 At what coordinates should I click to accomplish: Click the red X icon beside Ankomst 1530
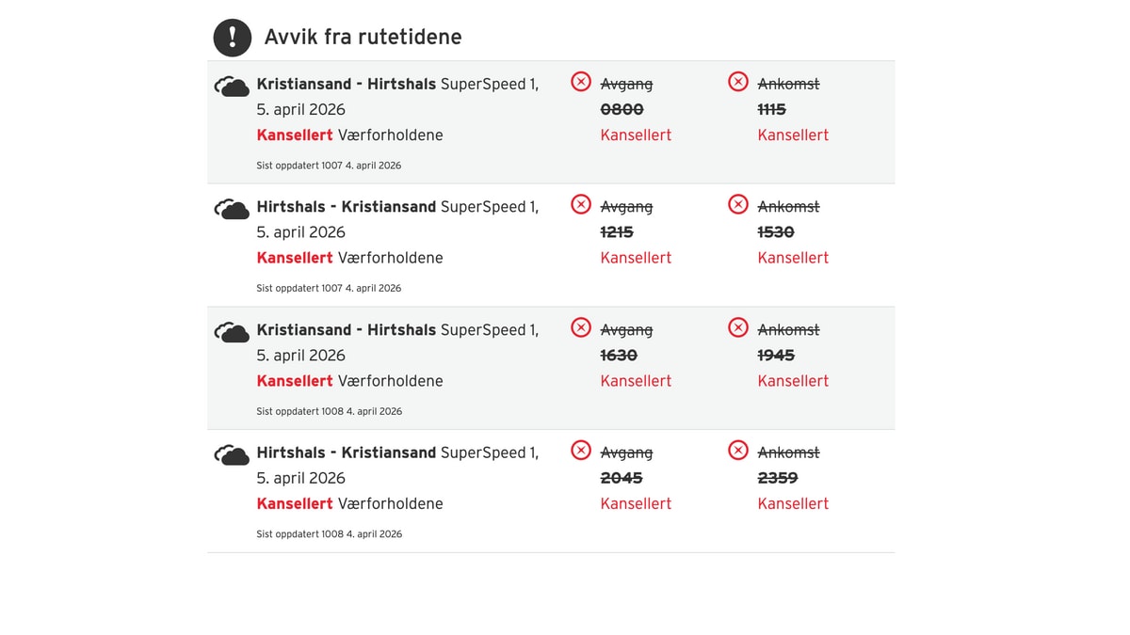[738, 204]
